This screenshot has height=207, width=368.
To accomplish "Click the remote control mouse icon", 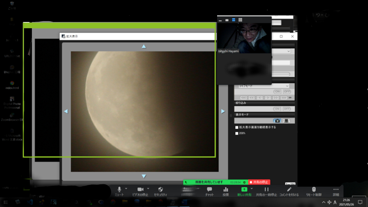I will click(x=314, y=190).
